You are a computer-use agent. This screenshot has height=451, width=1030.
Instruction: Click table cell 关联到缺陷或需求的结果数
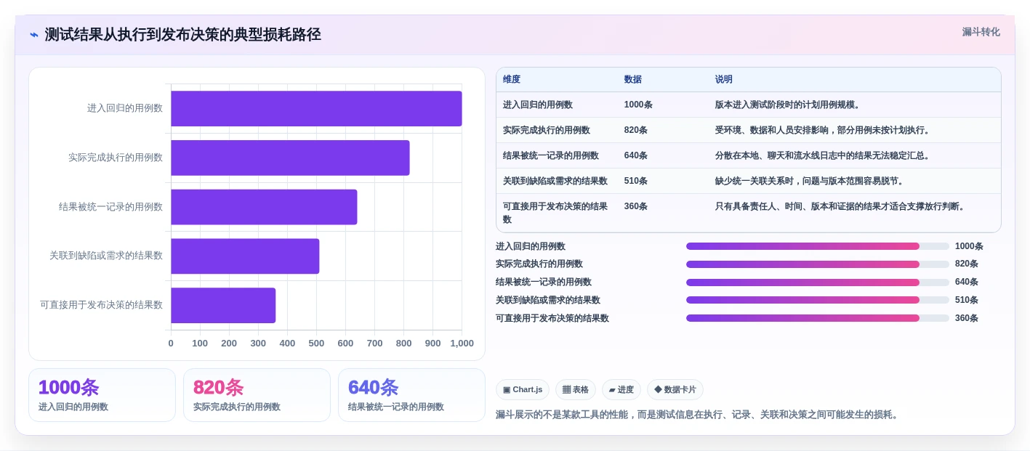click(555, 181)
